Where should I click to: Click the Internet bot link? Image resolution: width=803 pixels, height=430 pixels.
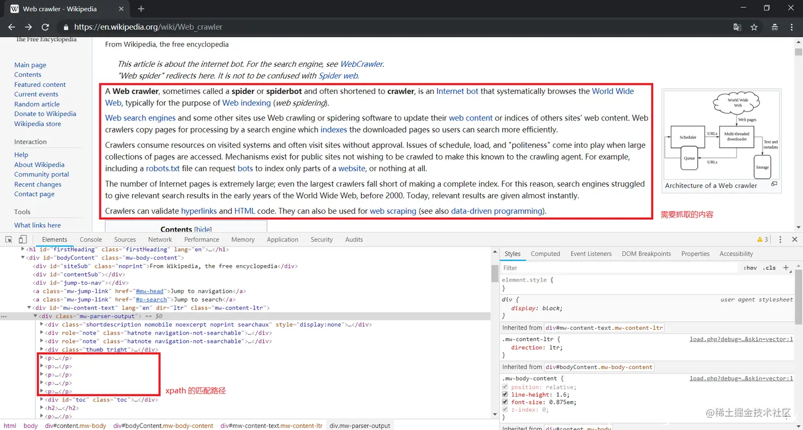click(457, 91)
